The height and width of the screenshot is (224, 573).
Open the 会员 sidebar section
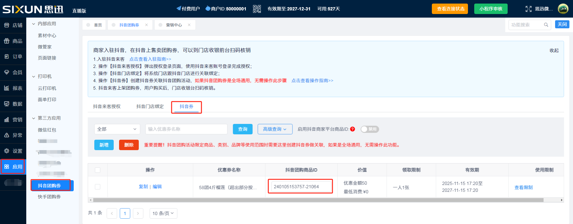point(13,72)
